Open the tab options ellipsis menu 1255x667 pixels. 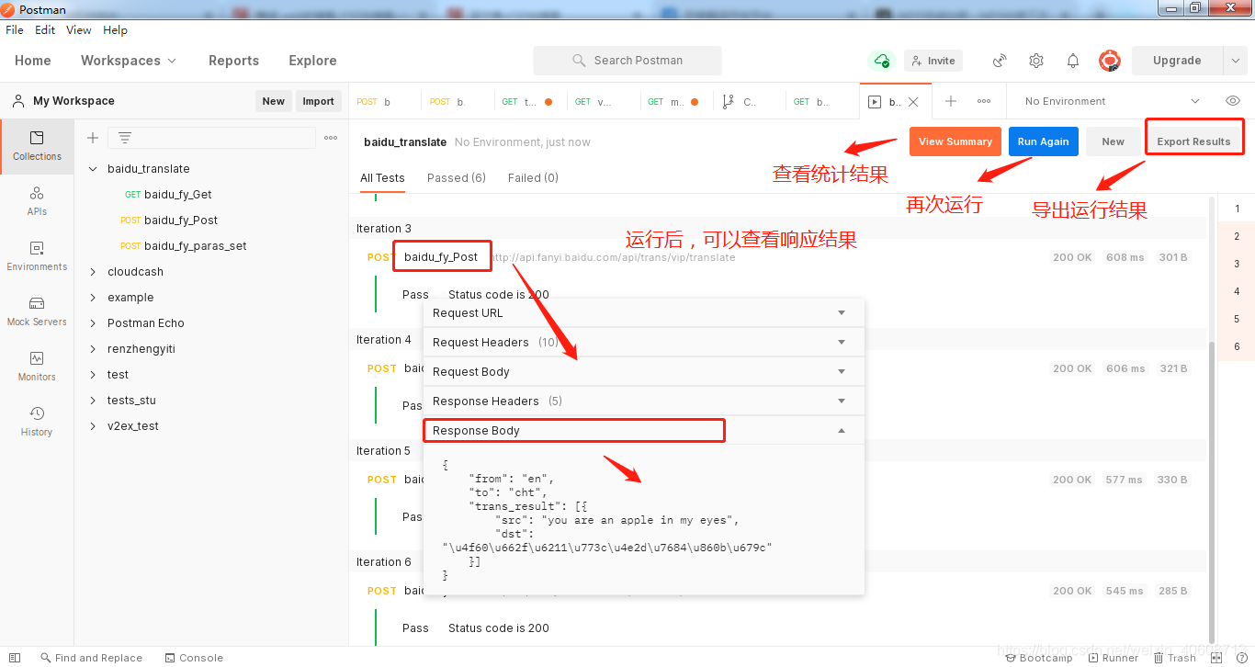click(x=984, y=101)
